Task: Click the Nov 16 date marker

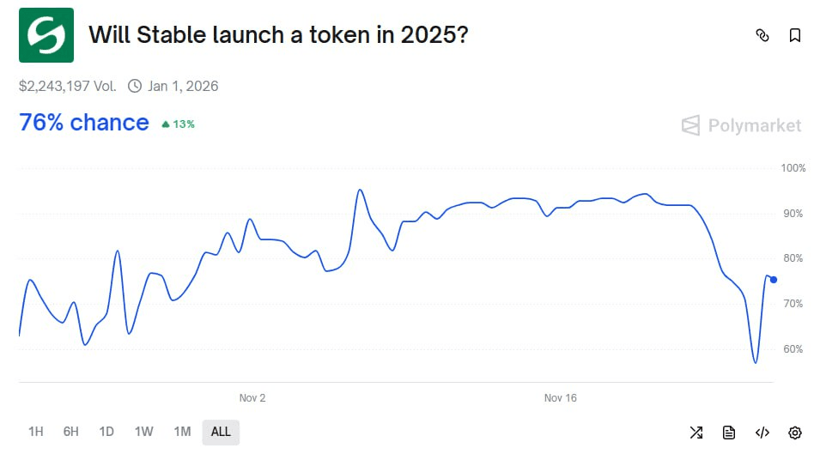Action: pyautogui.click(x=561, y=398)
